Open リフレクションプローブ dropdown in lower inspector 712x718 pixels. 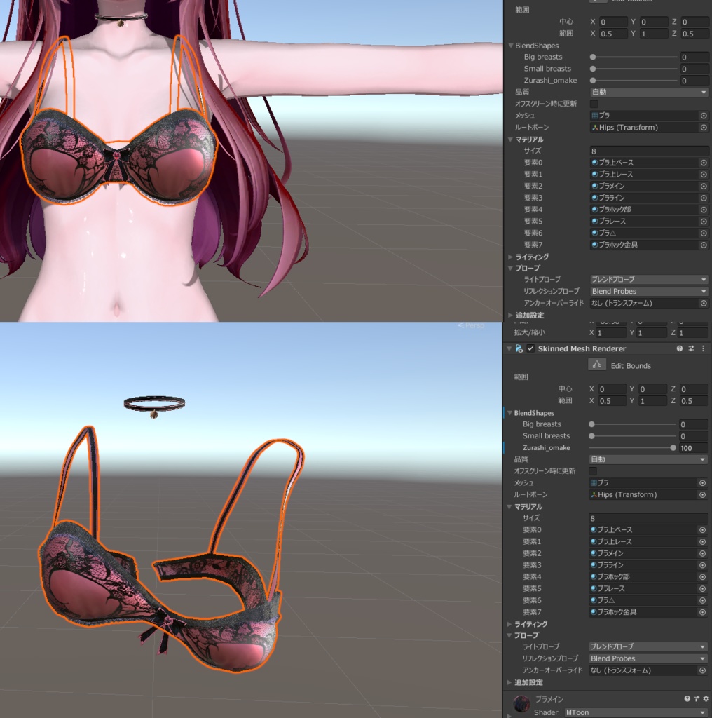[648, 658]
